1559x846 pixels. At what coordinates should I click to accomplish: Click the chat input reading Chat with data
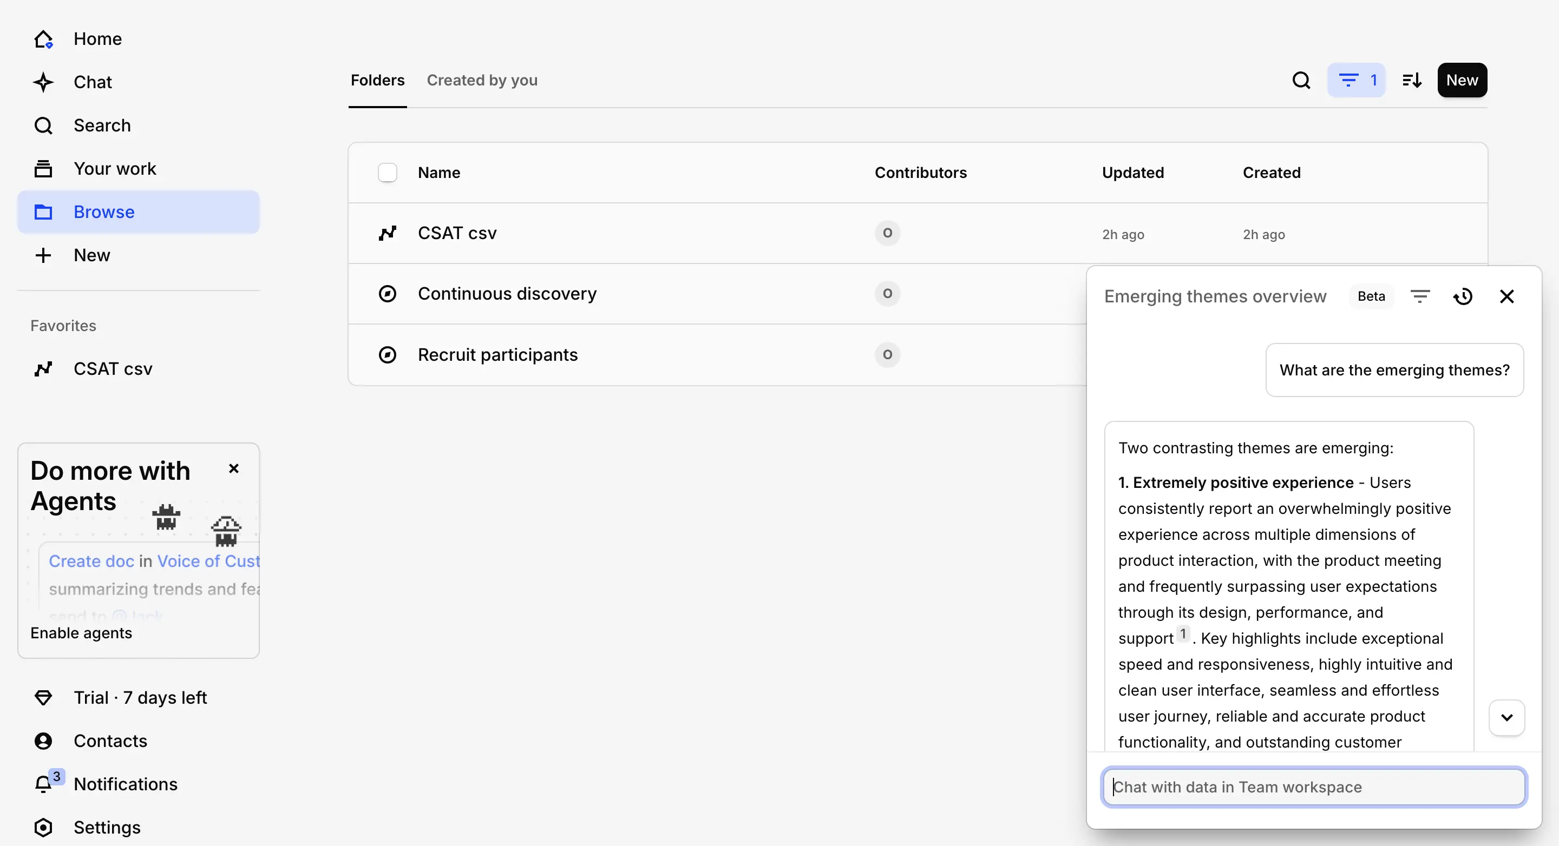[x=1313, y=786]
